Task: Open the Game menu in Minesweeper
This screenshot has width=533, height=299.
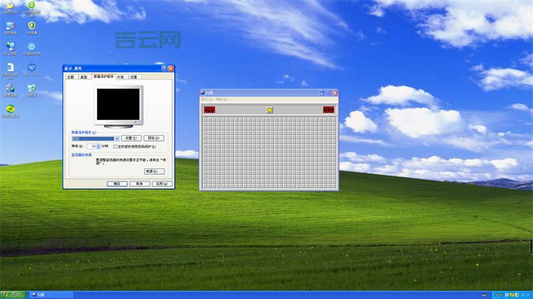Action: 206,99
